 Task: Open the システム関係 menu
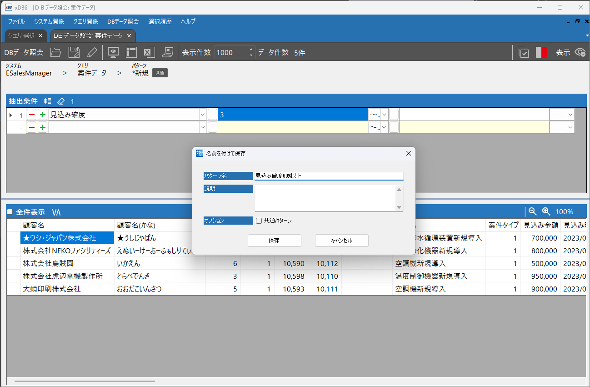coord(49,21)
